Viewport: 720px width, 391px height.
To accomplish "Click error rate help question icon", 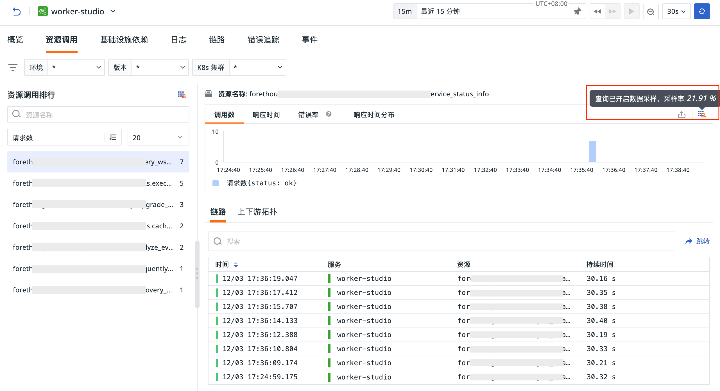I will pos(329,114).
